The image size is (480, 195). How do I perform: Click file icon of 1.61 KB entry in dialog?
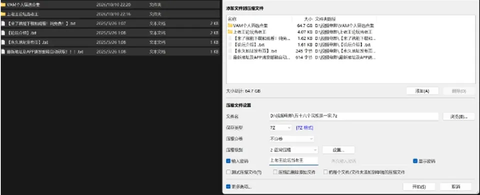(x=230, y=44)
